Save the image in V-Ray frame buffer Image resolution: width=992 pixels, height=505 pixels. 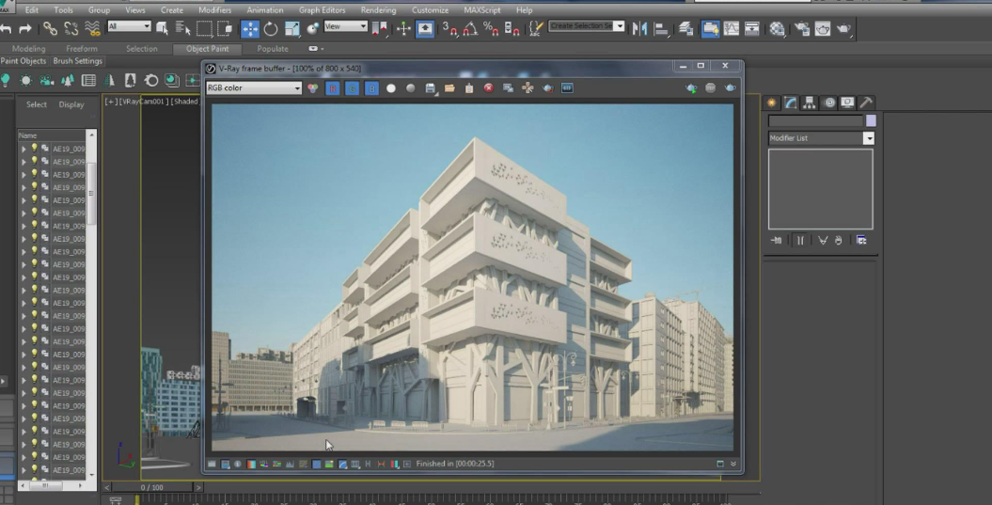(431, 88)
